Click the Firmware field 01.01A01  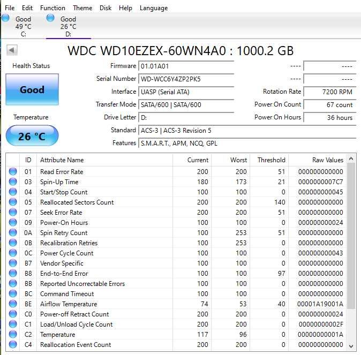[186, 66]
